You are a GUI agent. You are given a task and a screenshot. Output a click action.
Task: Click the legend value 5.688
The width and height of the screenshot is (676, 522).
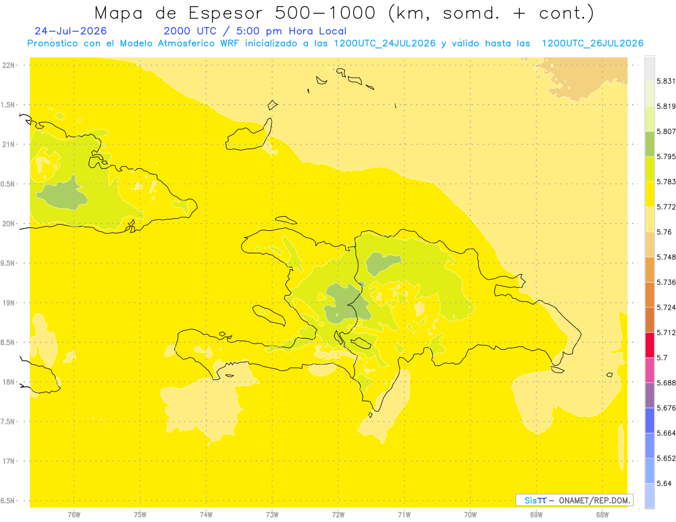[666, 382]
